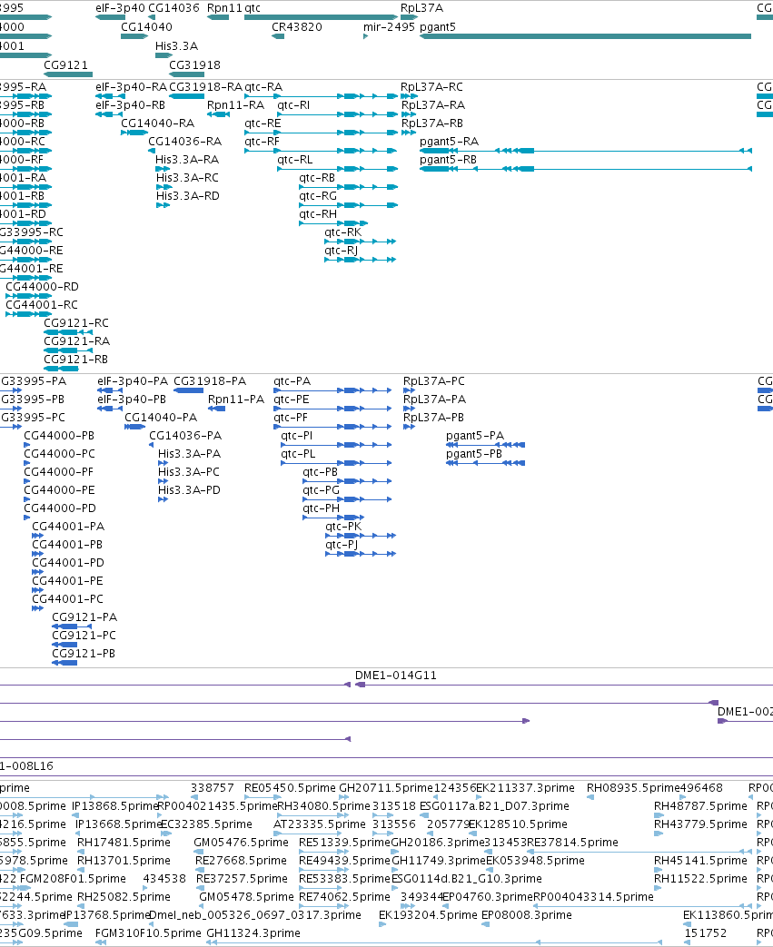Open transcript eIF-3p40-RB
Image resolution: width=773 pixels, height=947 pixels.
[131, 105]
